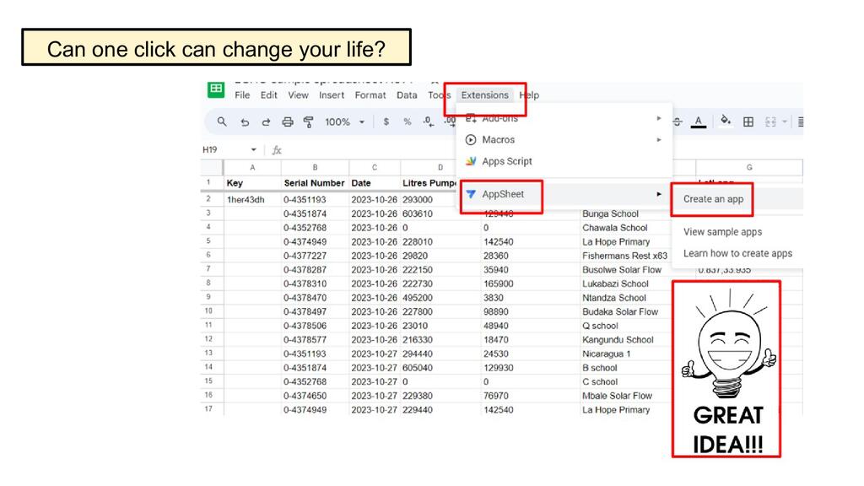Format as currency with dollar icon
Viewport: 864px width, 486px height.
point(386,121)
